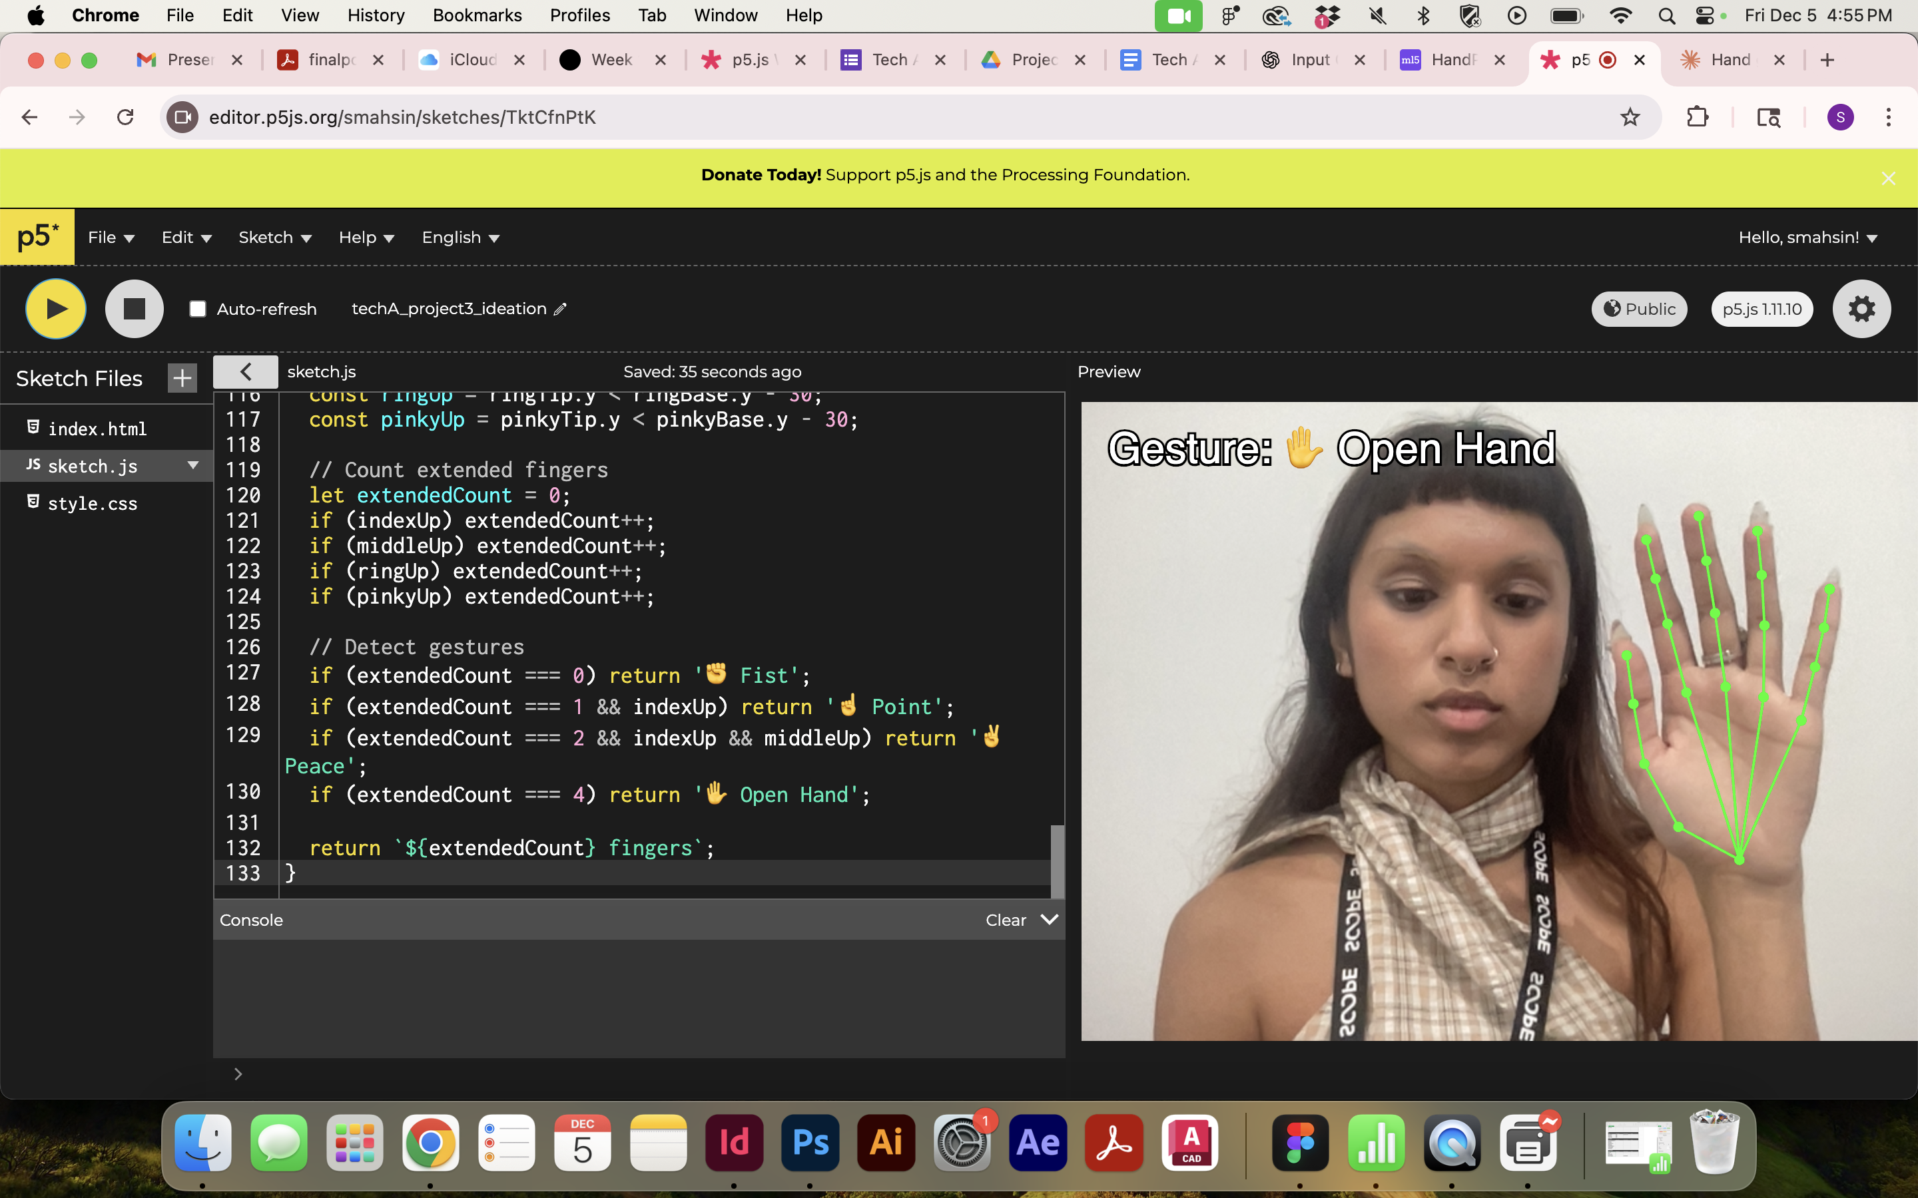Collapse the Console panel chevron

click(x=1050, y=919)
